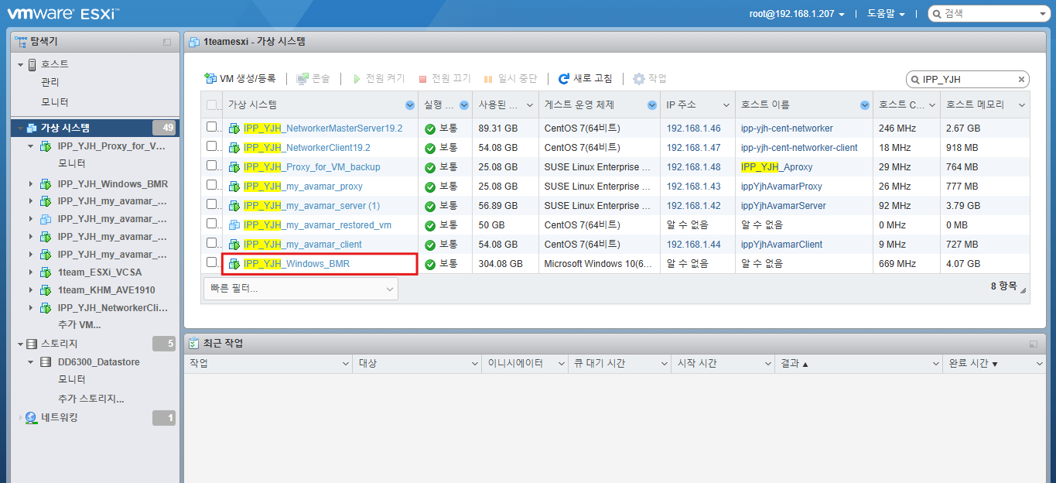Open the 가상 시스템 column header dropdown arrow

pos(410,105)
